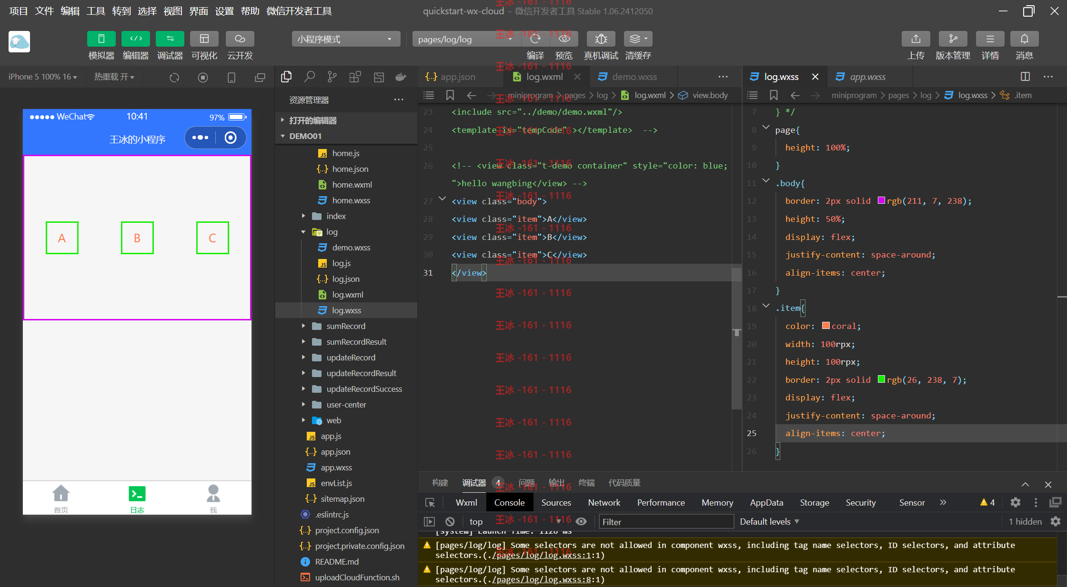Screen dimensions: 1067x587
Task: Open the source control branch icon
Action: tap(332, 77)
